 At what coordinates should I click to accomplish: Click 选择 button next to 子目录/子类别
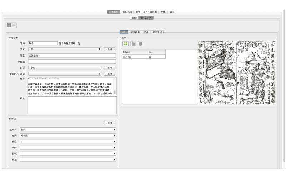(110, 74)
